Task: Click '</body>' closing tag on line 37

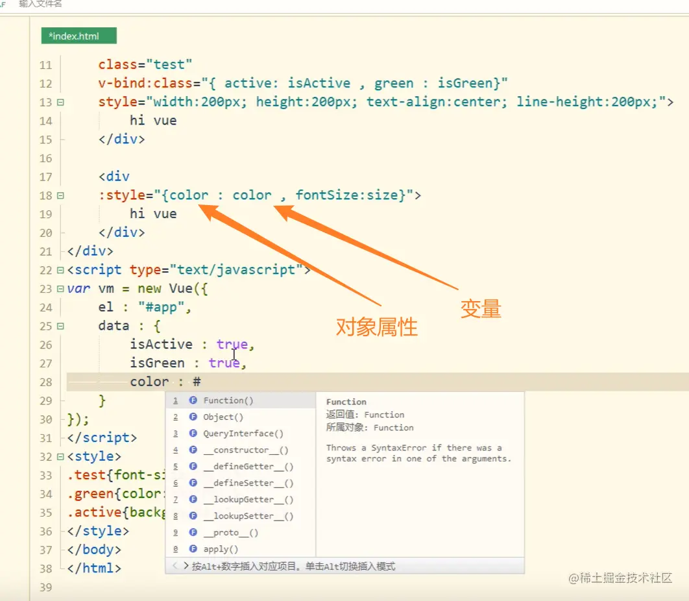Action: pyautogui.click(x=94, y=550)
